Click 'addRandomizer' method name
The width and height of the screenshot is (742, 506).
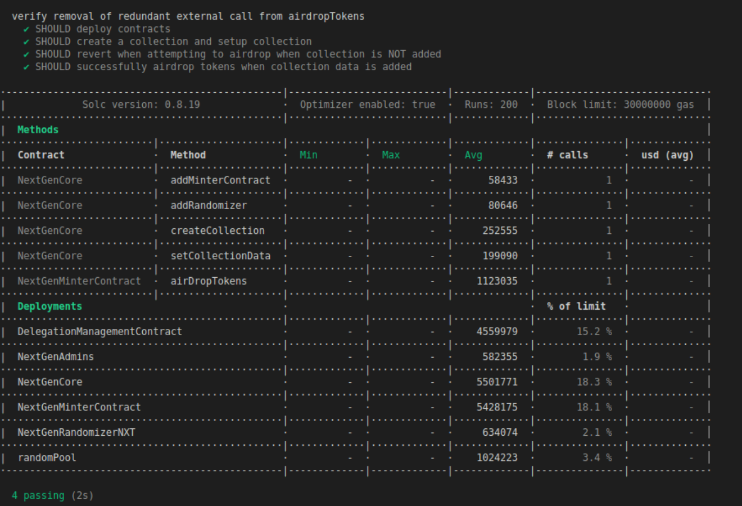209,206
